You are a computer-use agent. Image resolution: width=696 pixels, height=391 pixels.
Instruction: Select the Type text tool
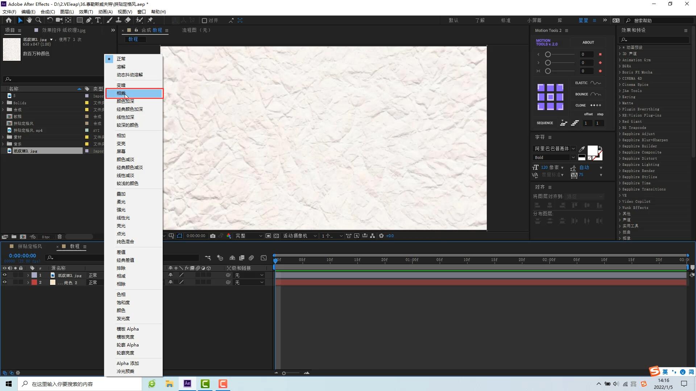[x=98, y=20]
